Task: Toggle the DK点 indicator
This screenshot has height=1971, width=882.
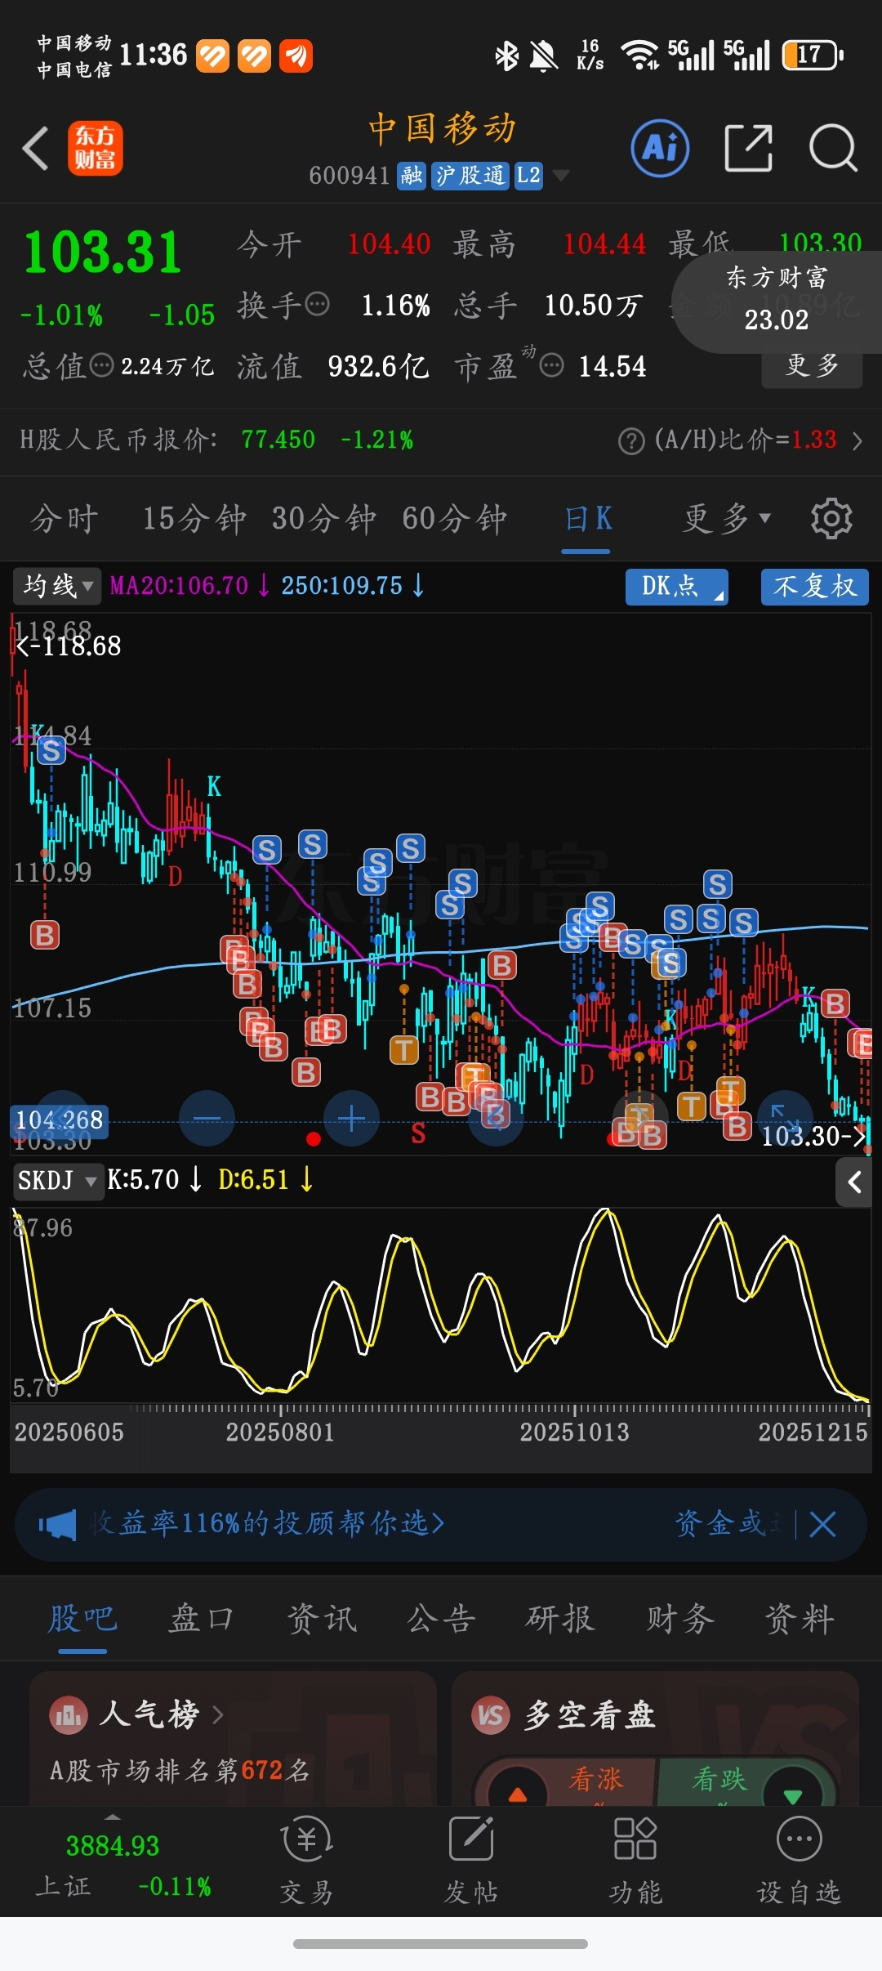Action: coord(676,587)
